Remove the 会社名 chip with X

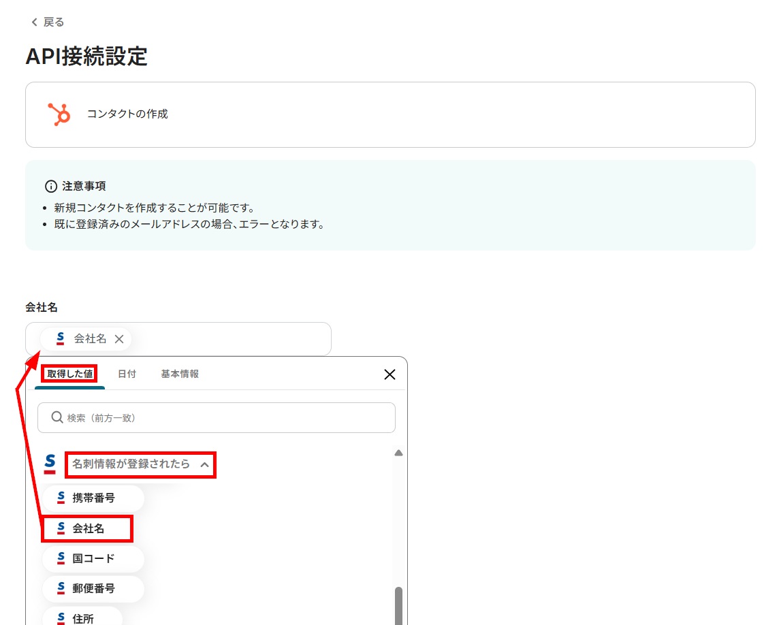click(x=119, y=339)
